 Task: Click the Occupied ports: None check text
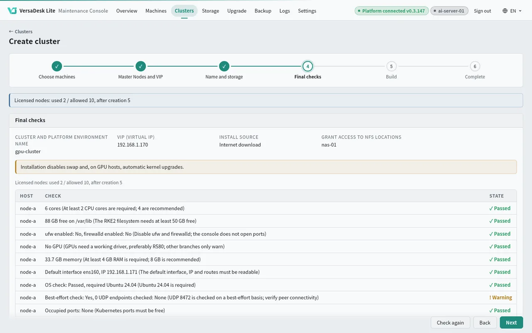(105, 311)
